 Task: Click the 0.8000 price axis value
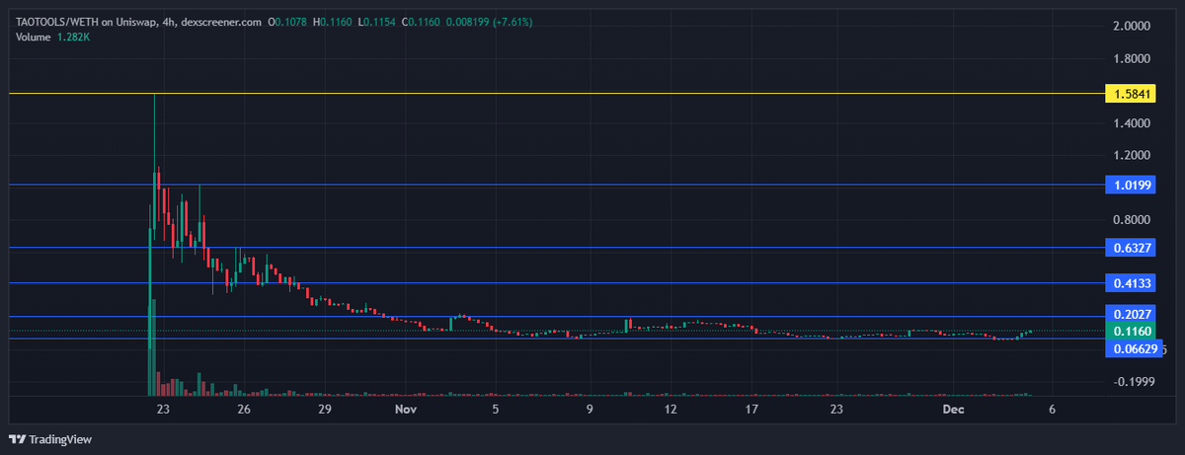1133,219
